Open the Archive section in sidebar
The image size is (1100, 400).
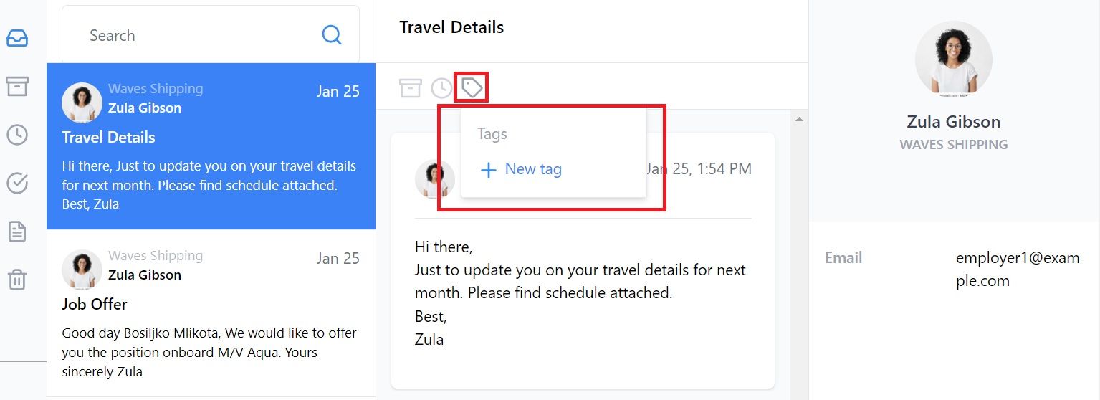[17, 86]
